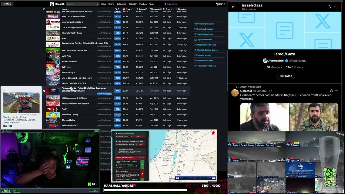
Task: Open QalaatM profile avatar
Action: click(x=235, y=93)
